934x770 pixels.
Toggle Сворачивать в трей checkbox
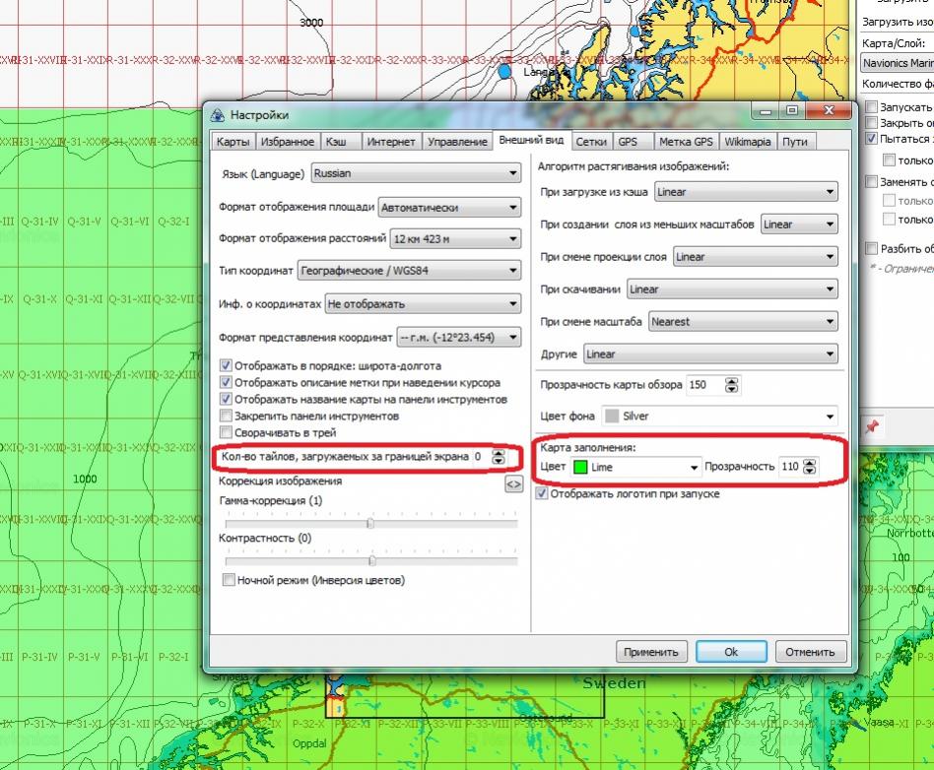tap(227, 432)
